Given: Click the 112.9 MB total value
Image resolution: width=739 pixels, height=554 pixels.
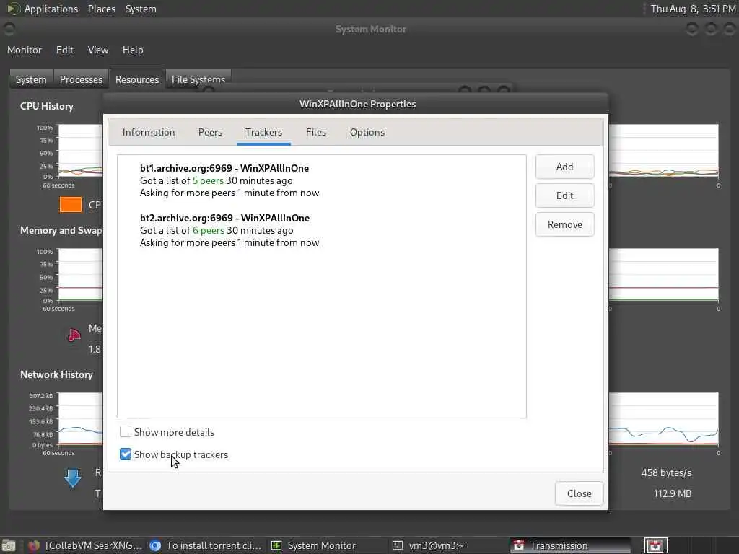Looking at the screenshot, I should click(x=672, y=493).
